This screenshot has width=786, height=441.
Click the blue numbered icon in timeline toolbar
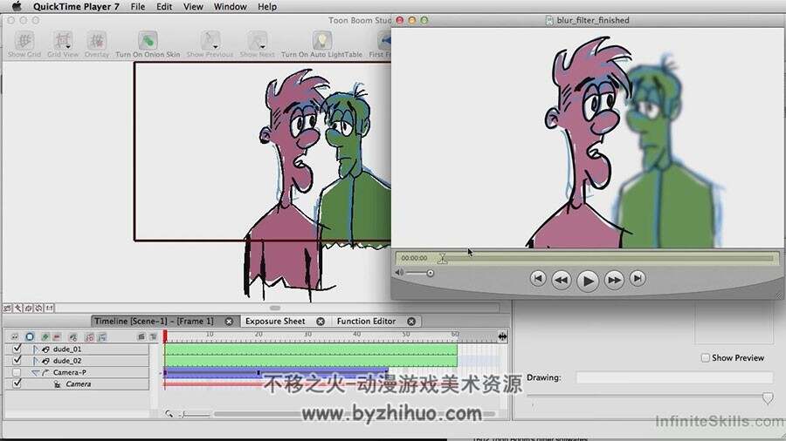tap(102, 336)
